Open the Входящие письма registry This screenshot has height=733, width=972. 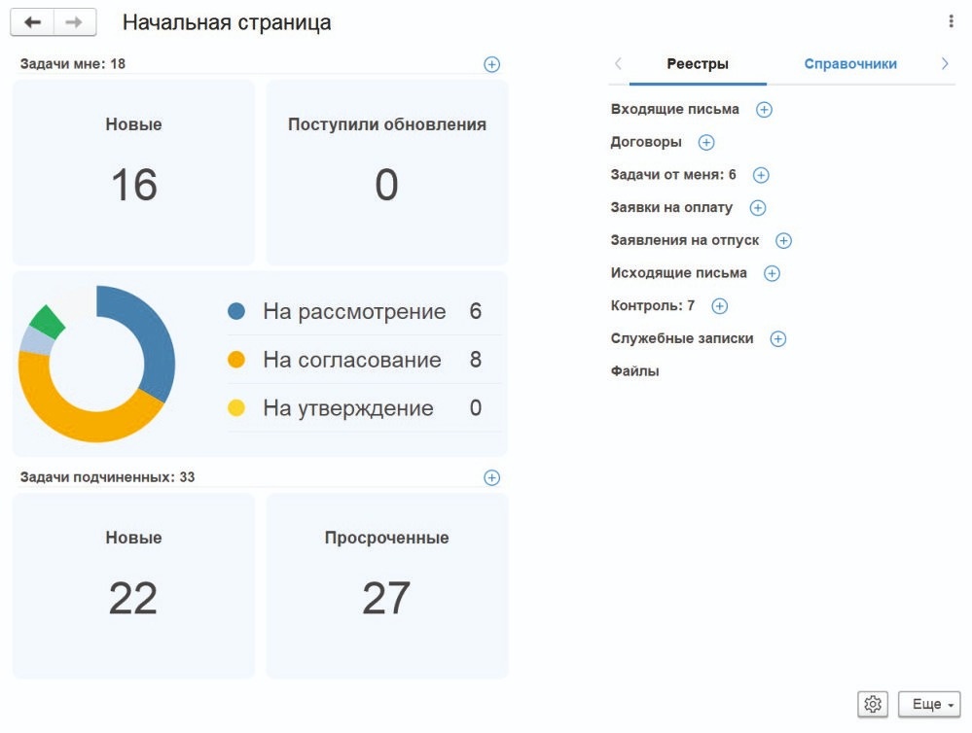674,109
